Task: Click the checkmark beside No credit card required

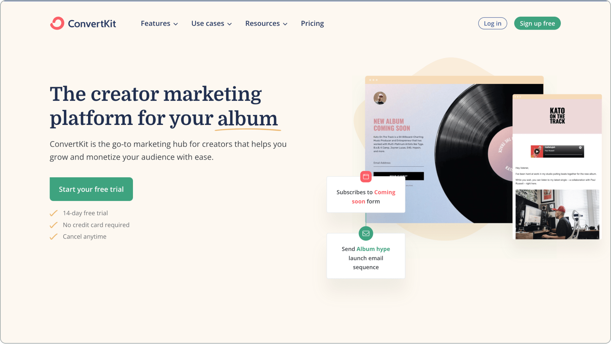Action: [53, 225]
